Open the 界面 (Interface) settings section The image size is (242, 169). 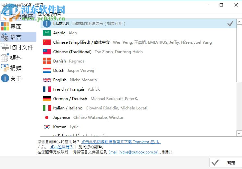coord(18,27)
